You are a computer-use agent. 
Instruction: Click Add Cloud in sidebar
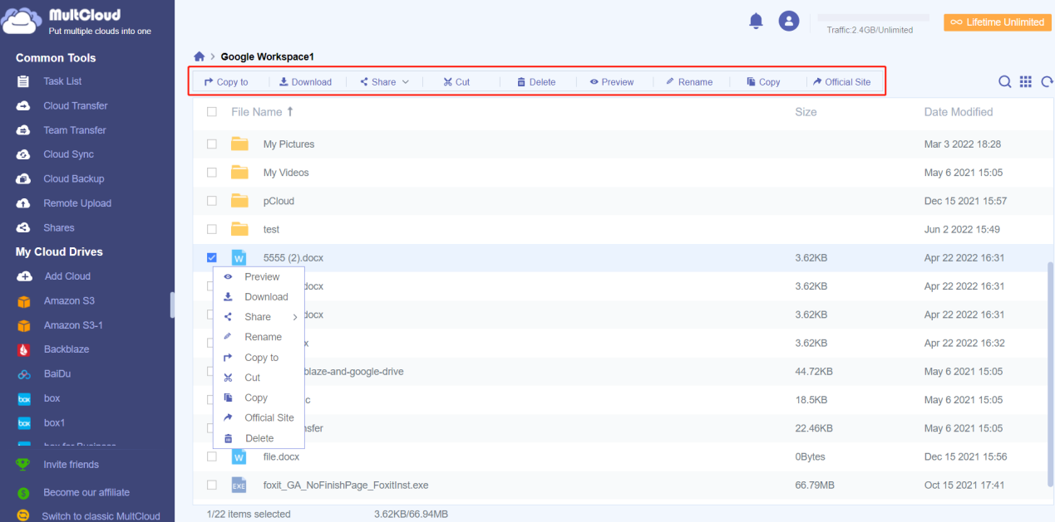(x=67, y=276)
